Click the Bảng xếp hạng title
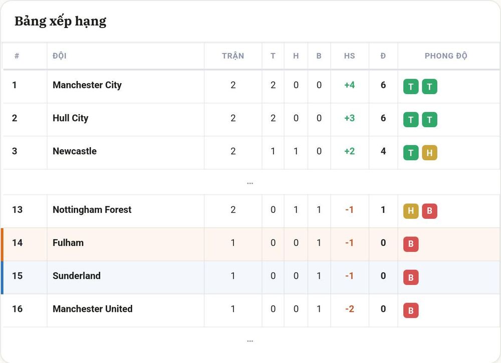The height and width of the screenshot is (363, 501). click(61, 22)
